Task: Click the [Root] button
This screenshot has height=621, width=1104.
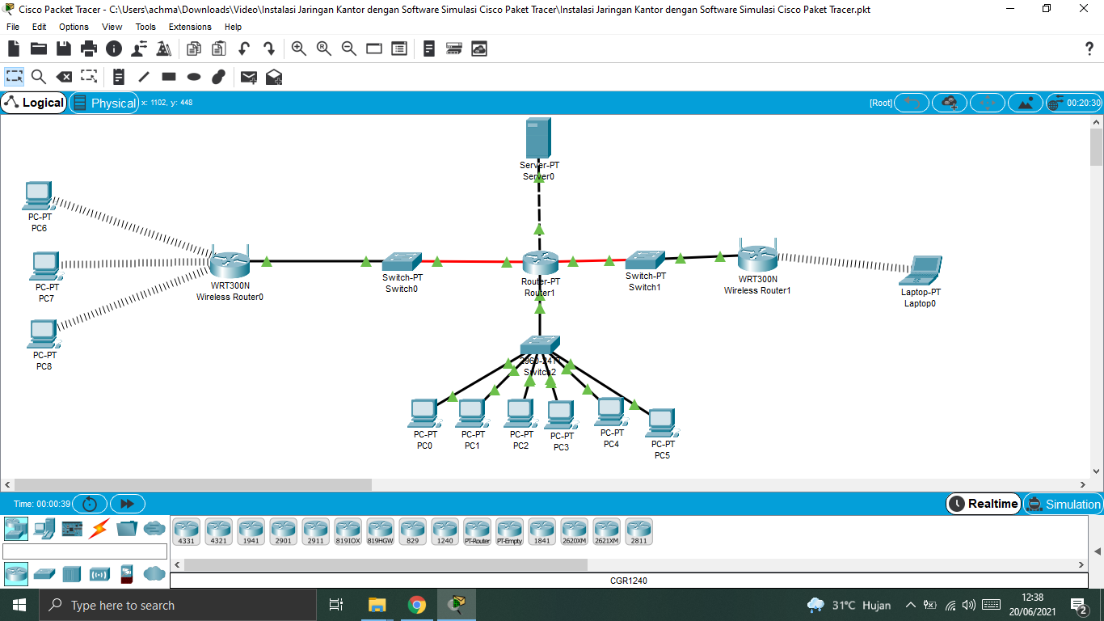Action: (880, 102)
